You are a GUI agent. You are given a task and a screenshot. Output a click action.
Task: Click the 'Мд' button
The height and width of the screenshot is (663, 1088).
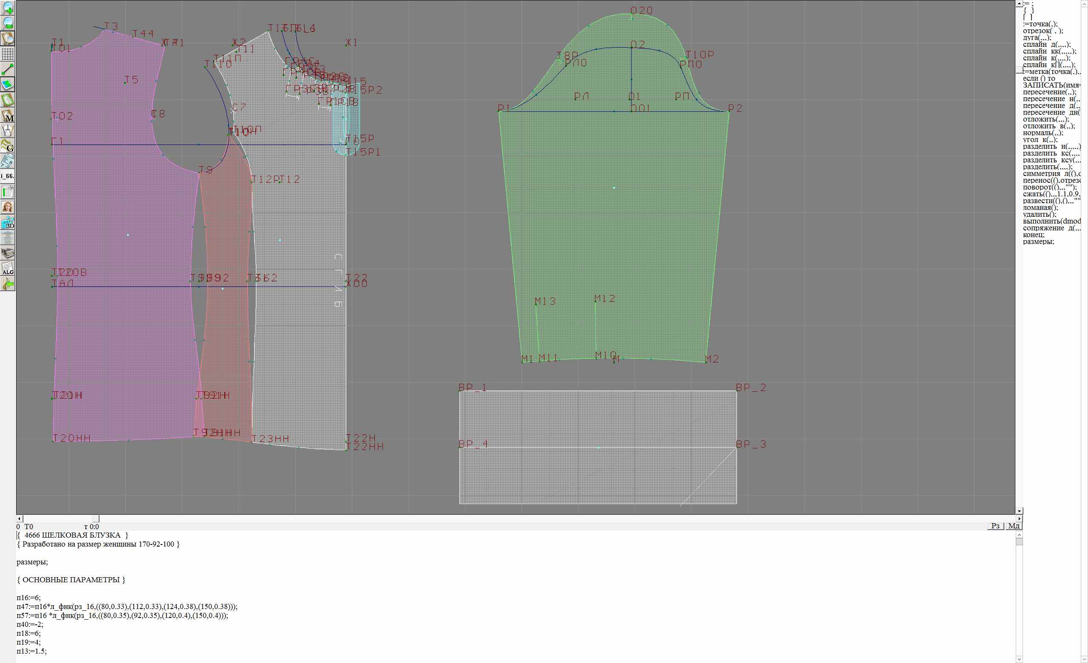pyautogui.click(x=1014, y=526)
